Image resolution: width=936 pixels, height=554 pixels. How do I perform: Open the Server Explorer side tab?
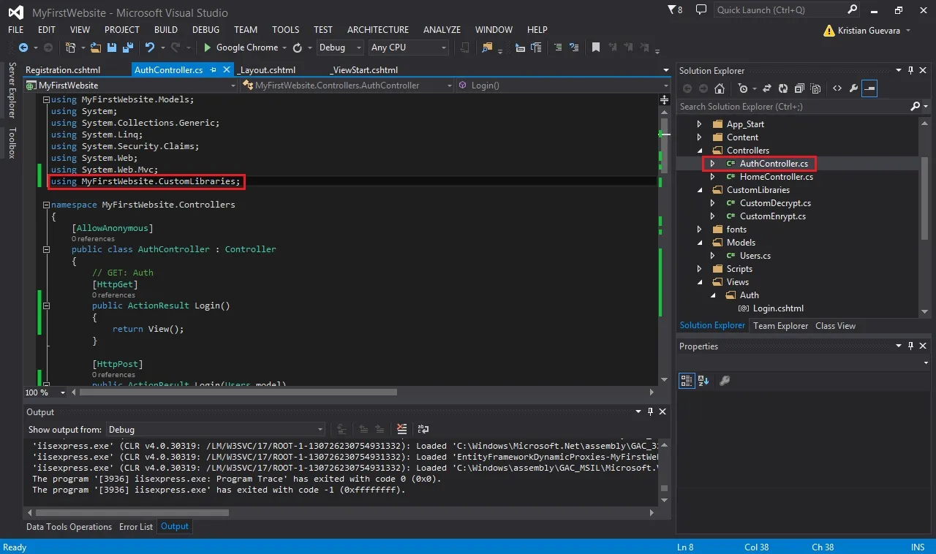point(12,90)
